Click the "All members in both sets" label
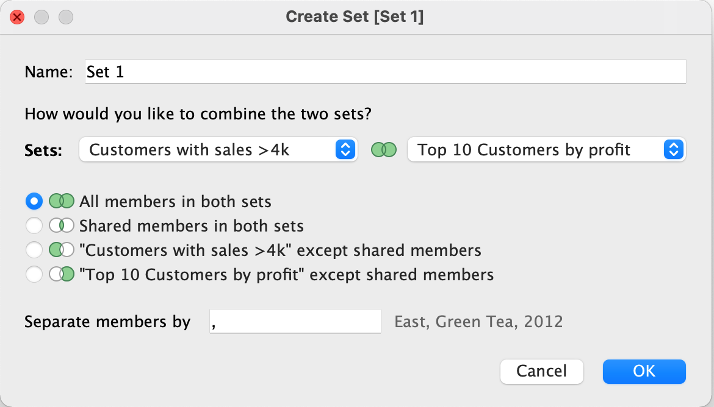This screenshot has height=407, width=714. tap(175, 201)
